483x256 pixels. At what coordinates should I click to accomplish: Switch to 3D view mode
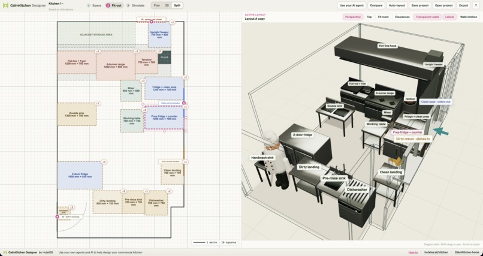pyautogui.click(x=167, y=5)
